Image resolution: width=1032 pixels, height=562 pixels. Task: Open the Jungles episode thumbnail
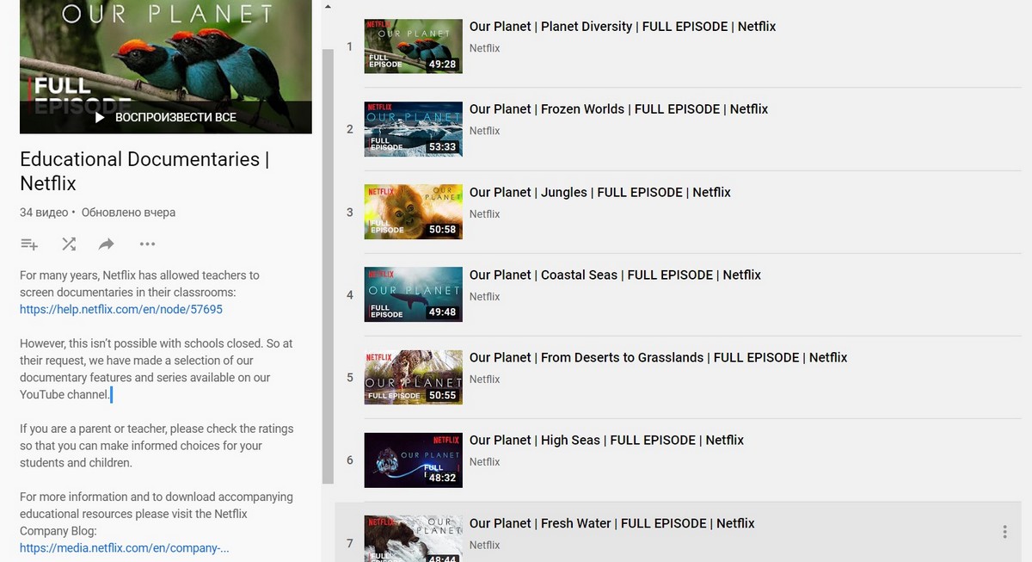point(413,212)
